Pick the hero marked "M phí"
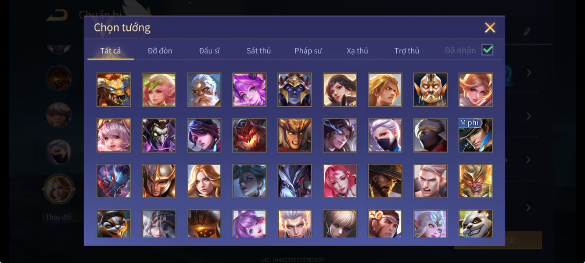Screen dimensions: 585x263 coord(476,135)
